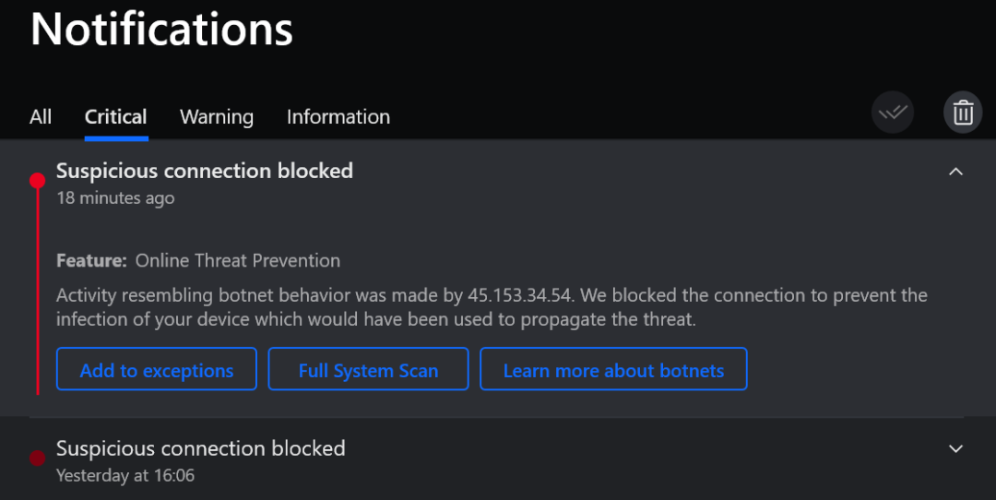
Task: Click the bright red dot of first notification
Action: [x=38, y=180]
